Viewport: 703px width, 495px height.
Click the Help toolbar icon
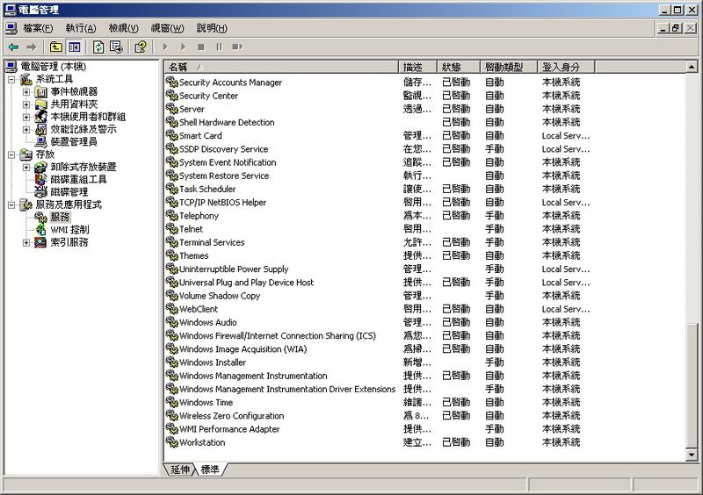(140, 47)
